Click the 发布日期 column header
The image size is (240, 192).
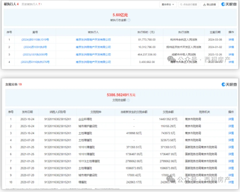click(27, 112)
